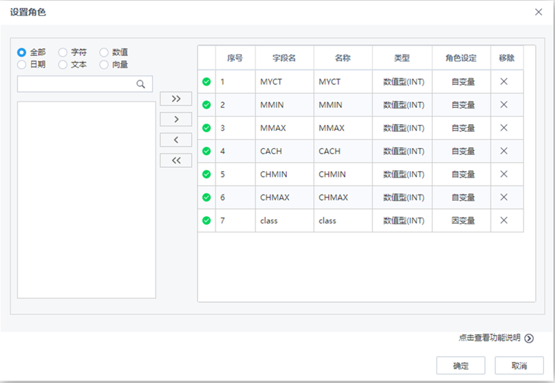The width and height of the screenshot is (555, 383).
Task: Click inside the field search input box
Action: click(78, 84)
